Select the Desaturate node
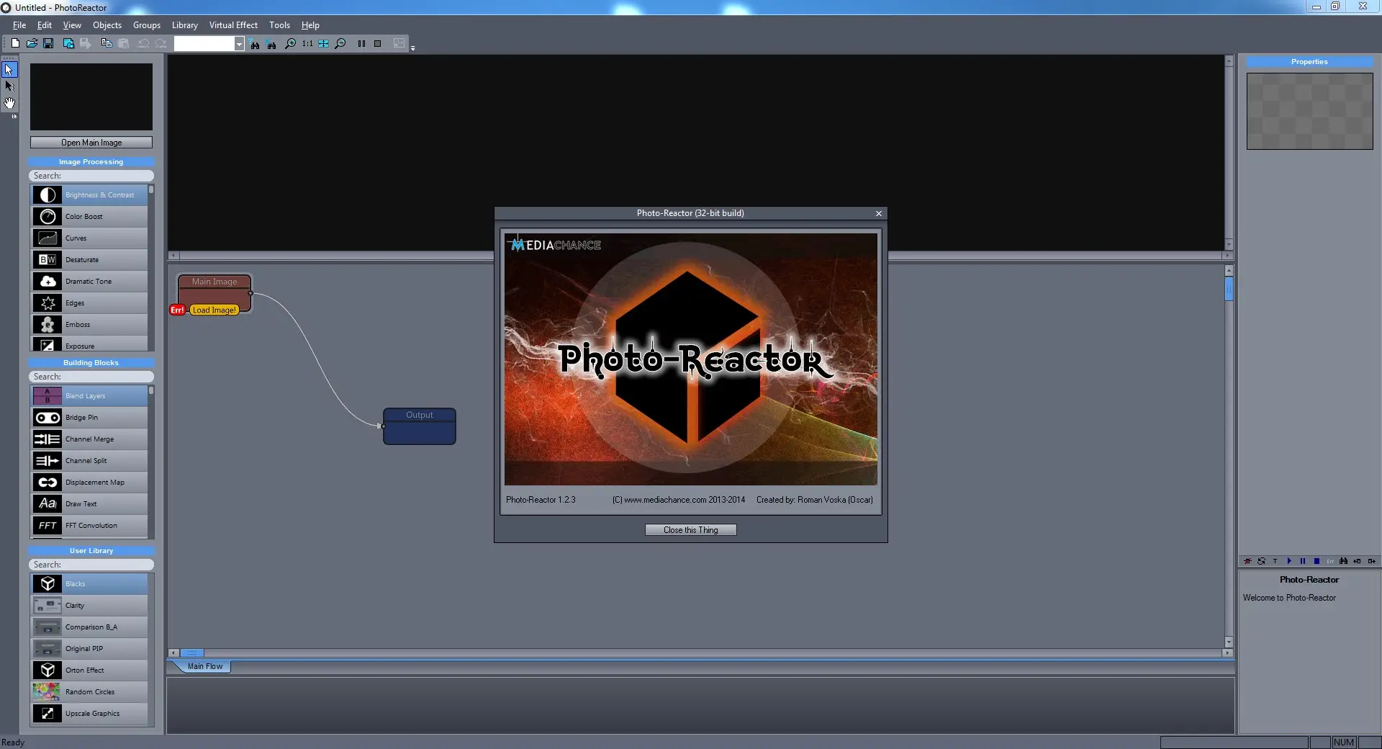The height and width of the screenshot is (749, 1382). (90, 260)
